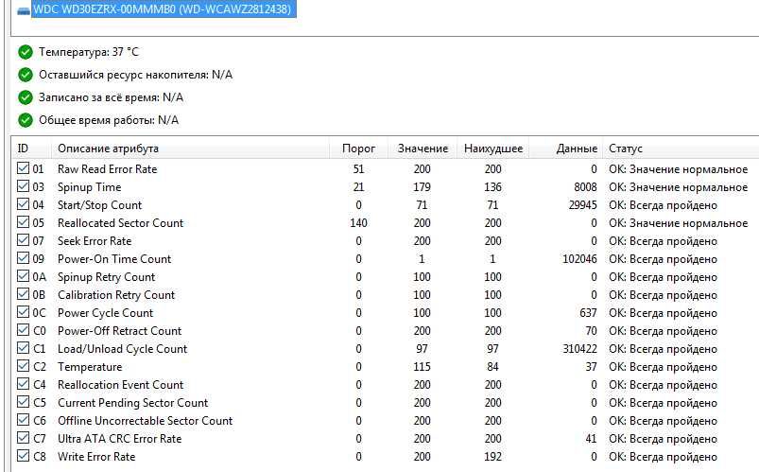Screen dimensions: 759x472
Task: Click the drive icon beside WDC WD30EZRX
Action: click(24, 10)
